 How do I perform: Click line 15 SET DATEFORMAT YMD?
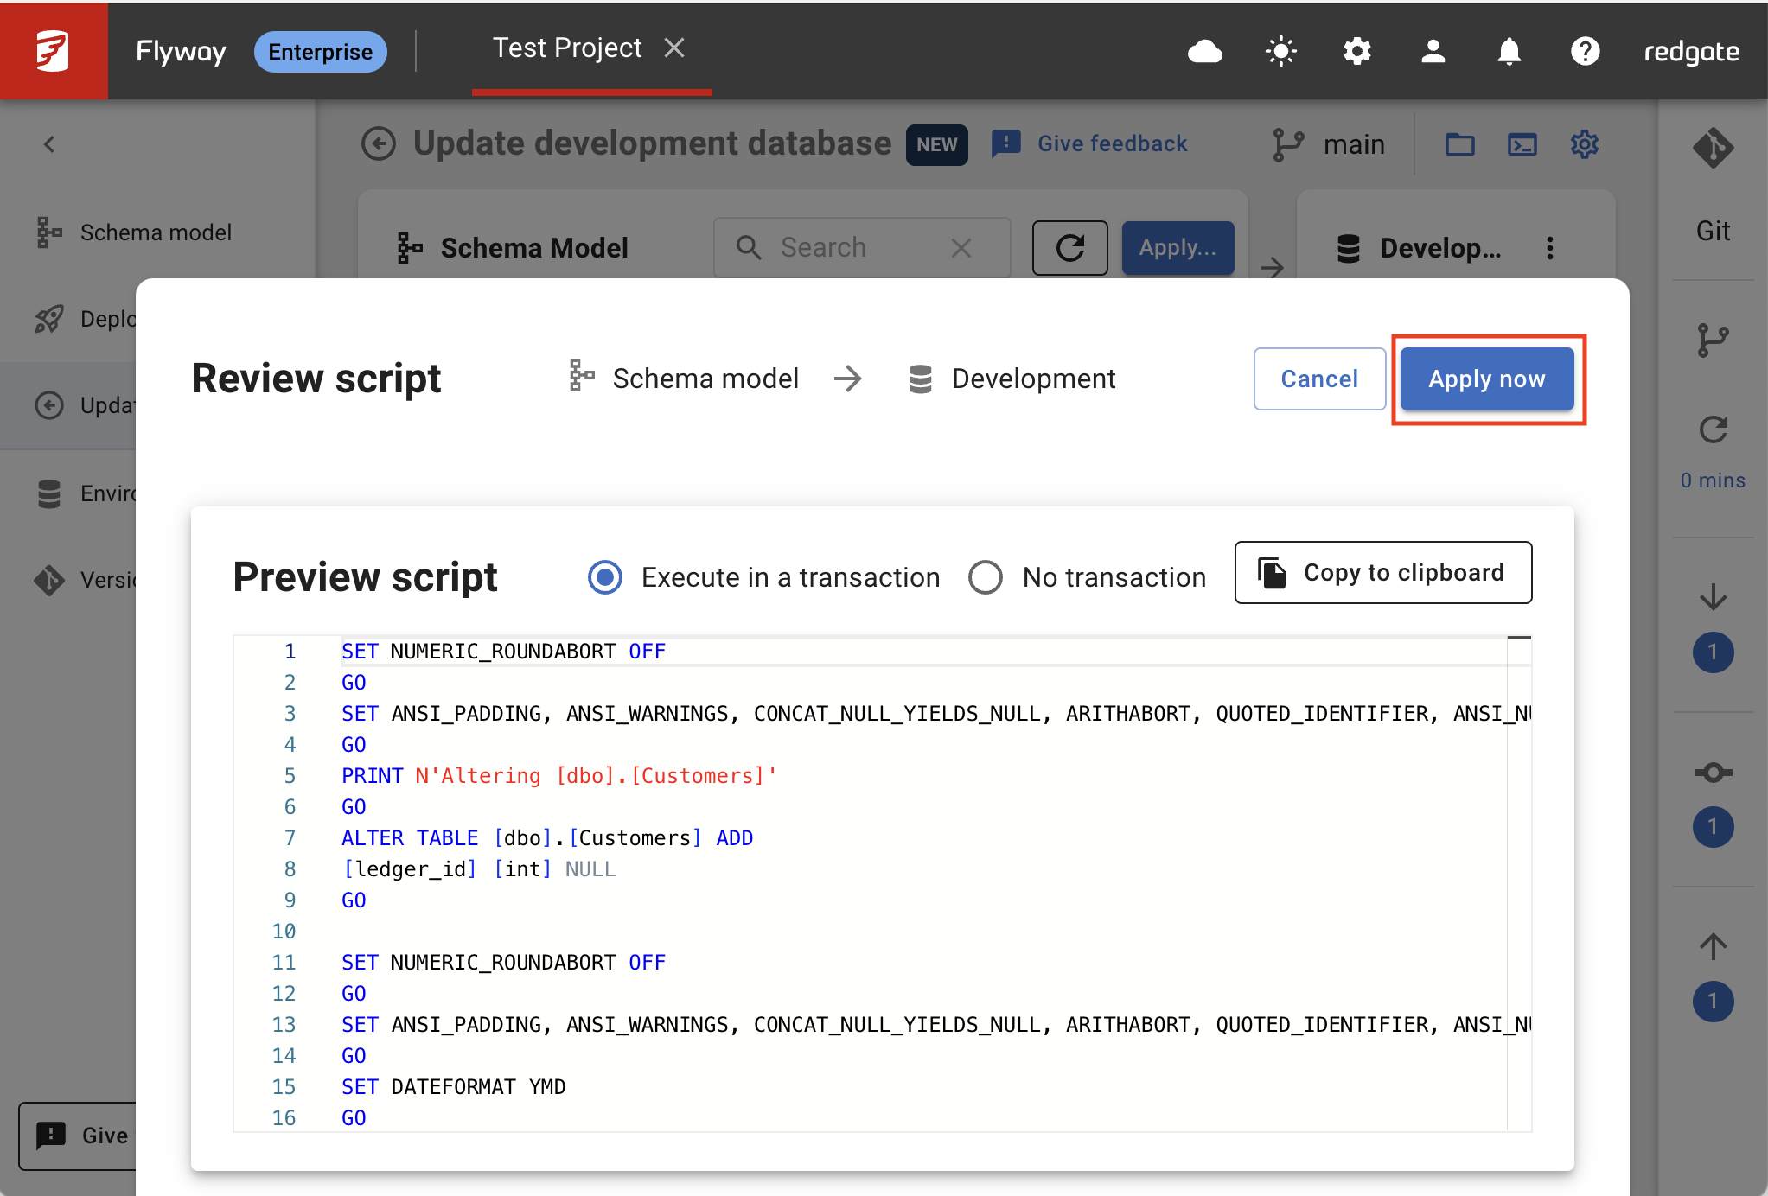pyautogui.click(x=454, y=1086)
